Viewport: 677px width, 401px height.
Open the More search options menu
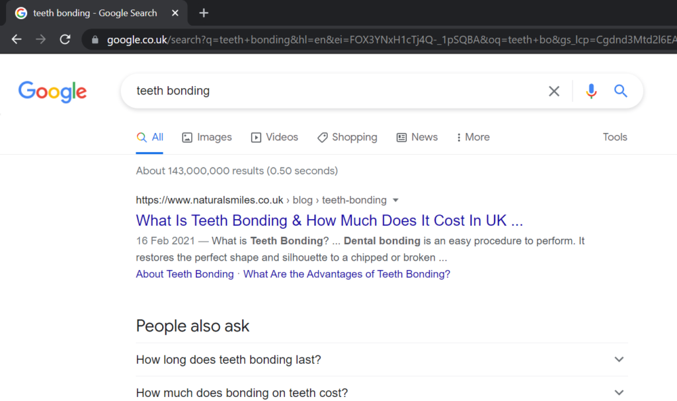473,138
